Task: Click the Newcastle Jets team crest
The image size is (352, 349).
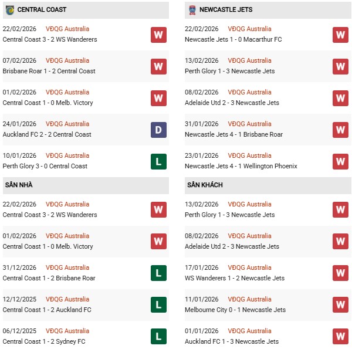Action: (x=192, y=10)
